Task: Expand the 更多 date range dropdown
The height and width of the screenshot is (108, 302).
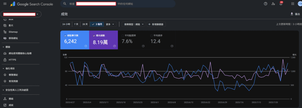Action: [111, 24]
